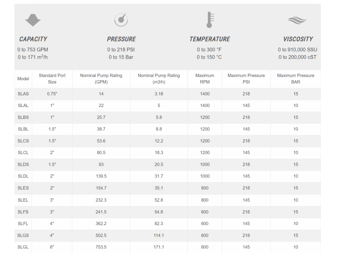The image size is (340, 265).
Task: Select the SLAS model cell
Action: click(x=23, y=94)
